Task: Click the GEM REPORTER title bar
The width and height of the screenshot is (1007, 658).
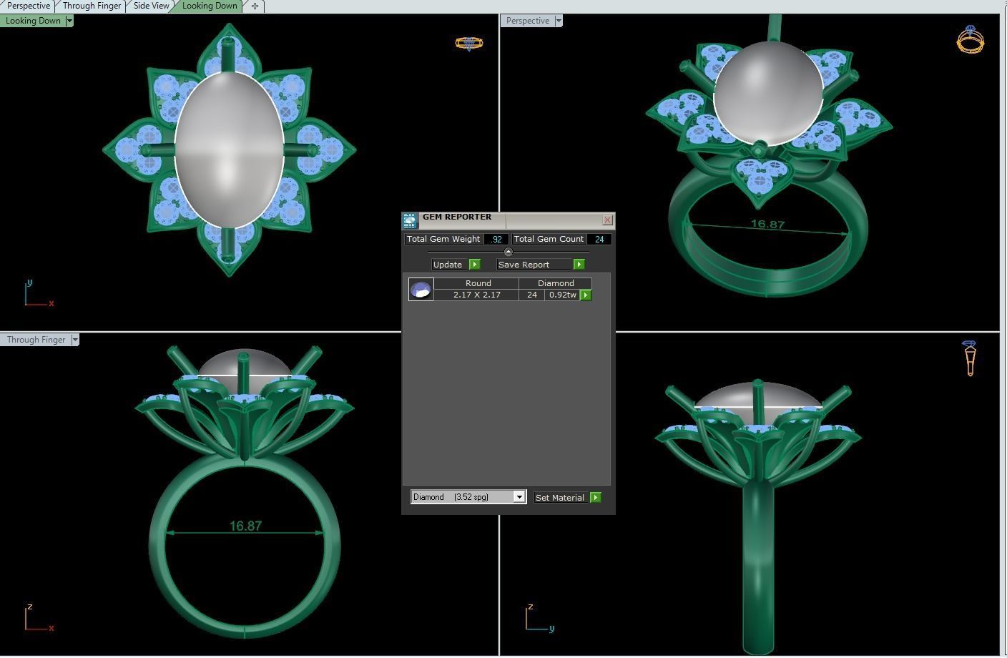Action: [x=509, y=220]
